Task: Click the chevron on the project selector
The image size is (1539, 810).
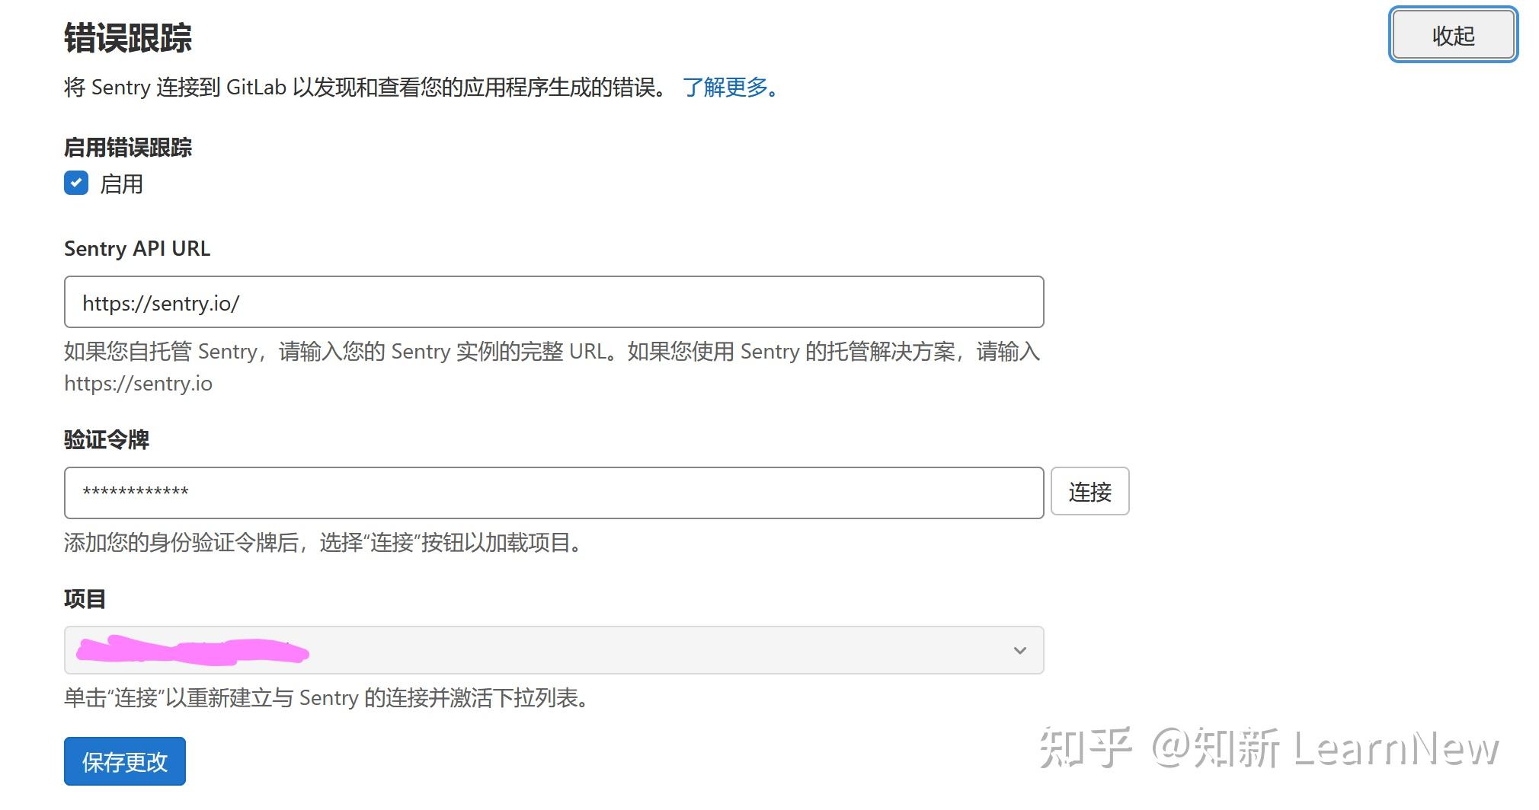Action: pyautogui.click(x=1019, y=650)
